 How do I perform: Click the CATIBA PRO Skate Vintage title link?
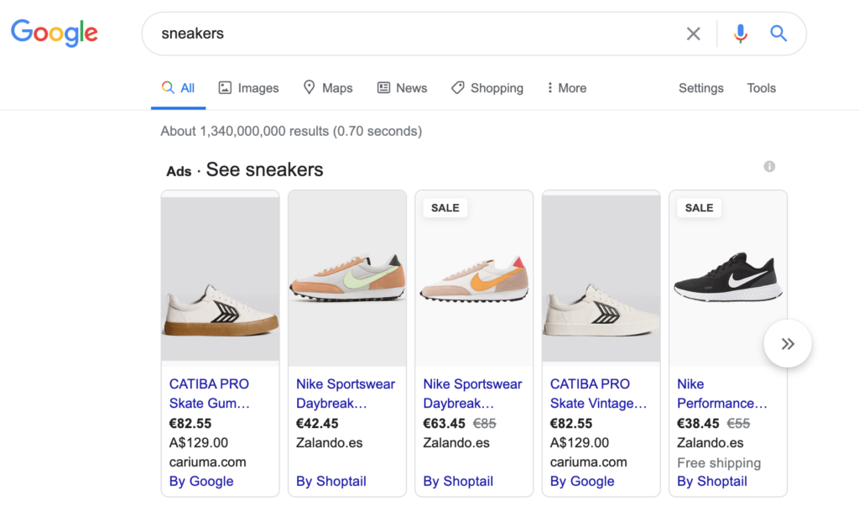click(598, 394)
